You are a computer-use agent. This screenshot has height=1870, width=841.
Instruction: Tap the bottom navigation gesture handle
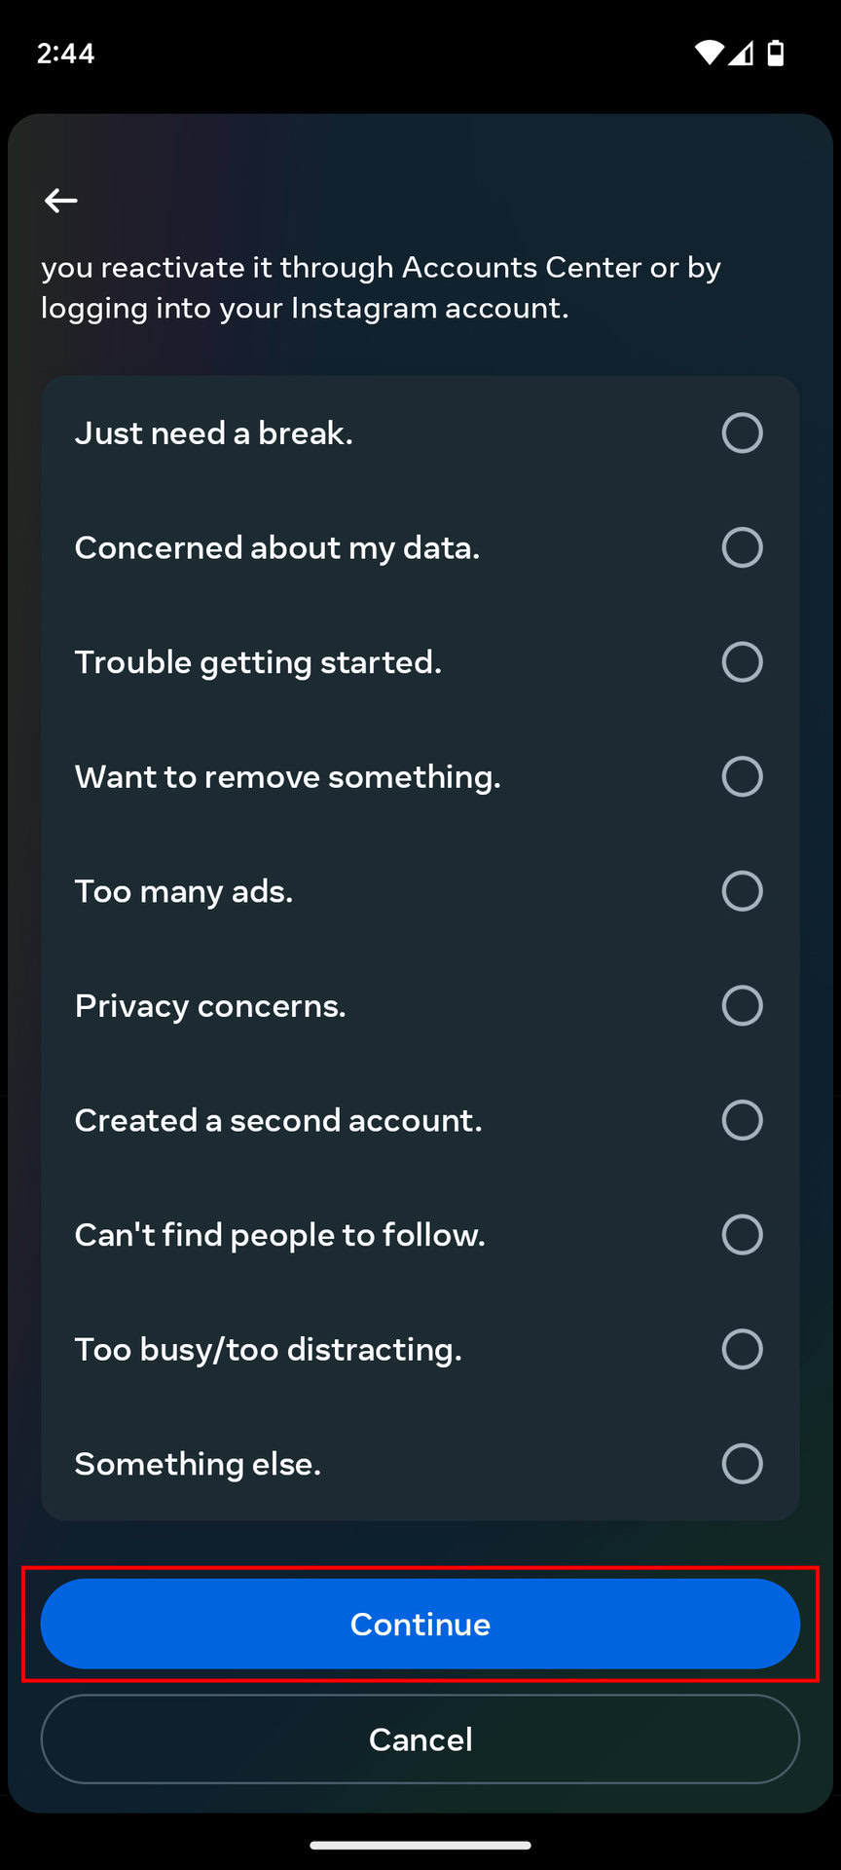click(x=420, y=1845)
